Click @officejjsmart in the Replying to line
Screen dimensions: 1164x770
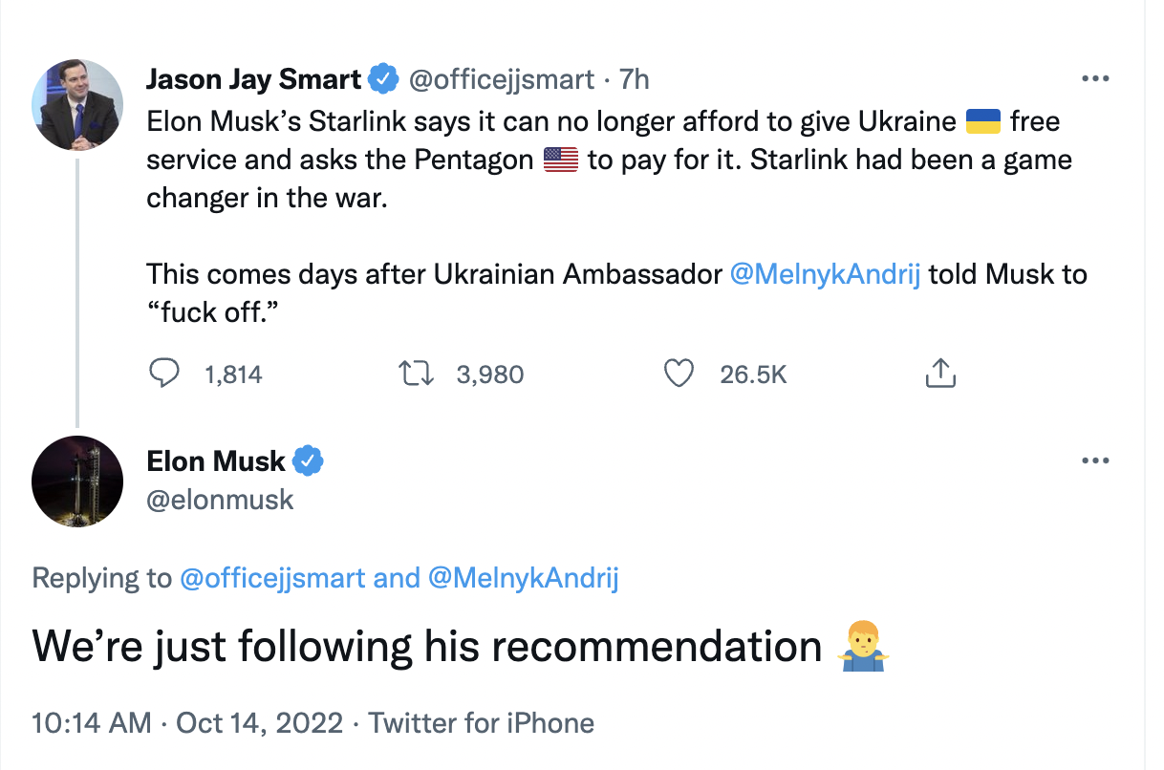[x=271, y=578]
